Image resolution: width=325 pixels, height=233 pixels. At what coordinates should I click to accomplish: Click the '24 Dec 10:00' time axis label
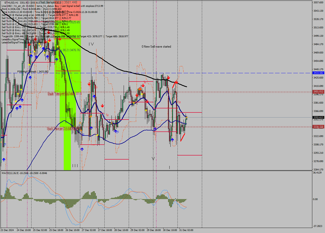pos(24,230)
